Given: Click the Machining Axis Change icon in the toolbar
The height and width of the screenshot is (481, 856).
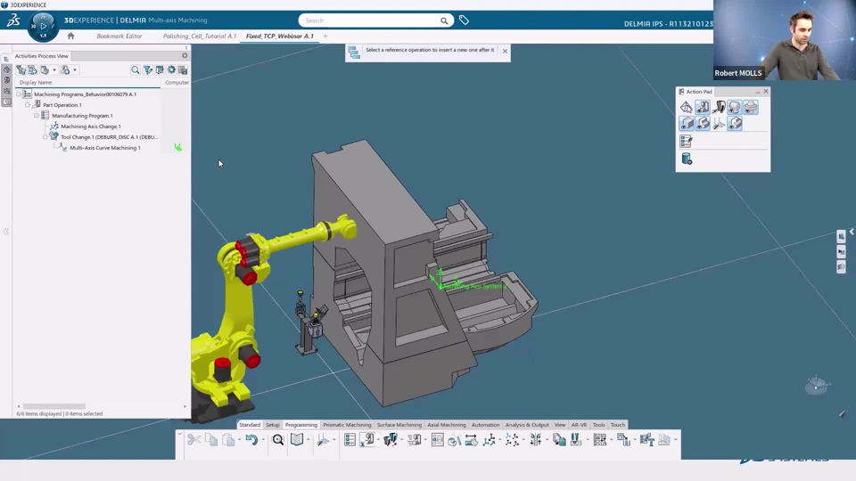Looking at the screenshot, I should [490, 439].
